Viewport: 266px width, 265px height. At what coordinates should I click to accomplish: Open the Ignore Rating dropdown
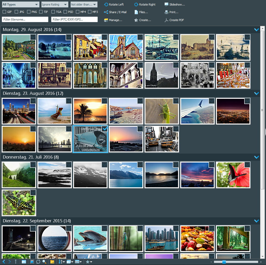[55, 4]
